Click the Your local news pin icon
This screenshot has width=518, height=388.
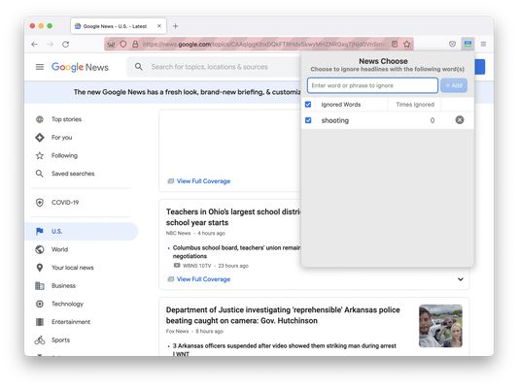click(40, 268)
